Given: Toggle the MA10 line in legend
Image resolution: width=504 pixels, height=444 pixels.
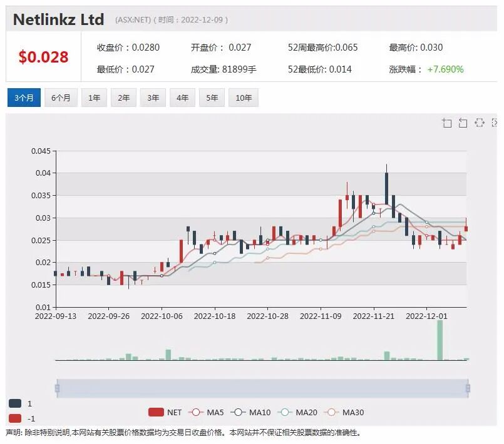Looking at the screenshot, I should click(250, 412).
